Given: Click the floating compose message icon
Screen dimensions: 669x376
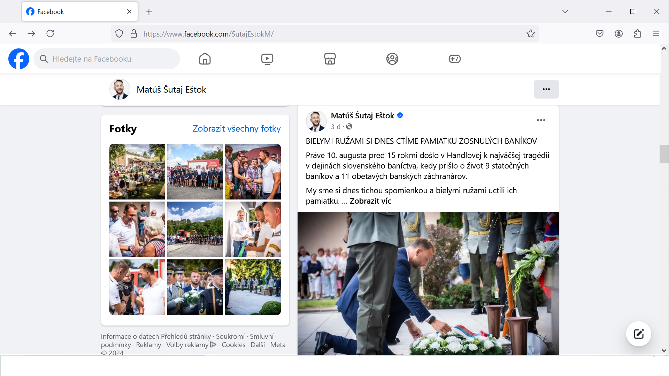Looking at the screenshot, I should (x=638, y=334).
